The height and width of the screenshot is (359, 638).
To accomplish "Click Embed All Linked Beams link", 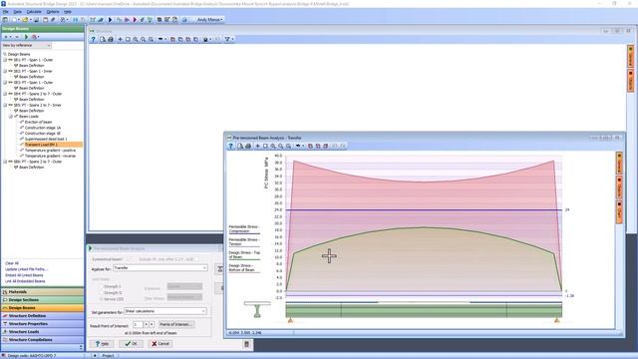I will point(24,275).
